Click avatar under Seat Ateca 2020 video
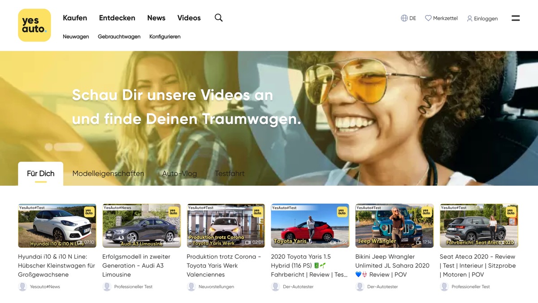 click(x=444, y=286)
